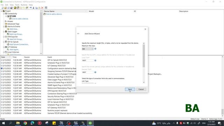The width and height of the screenshot is (224, 126).
Task: Click the Maximum PDU Size help icon
Action: coord(95,49)
